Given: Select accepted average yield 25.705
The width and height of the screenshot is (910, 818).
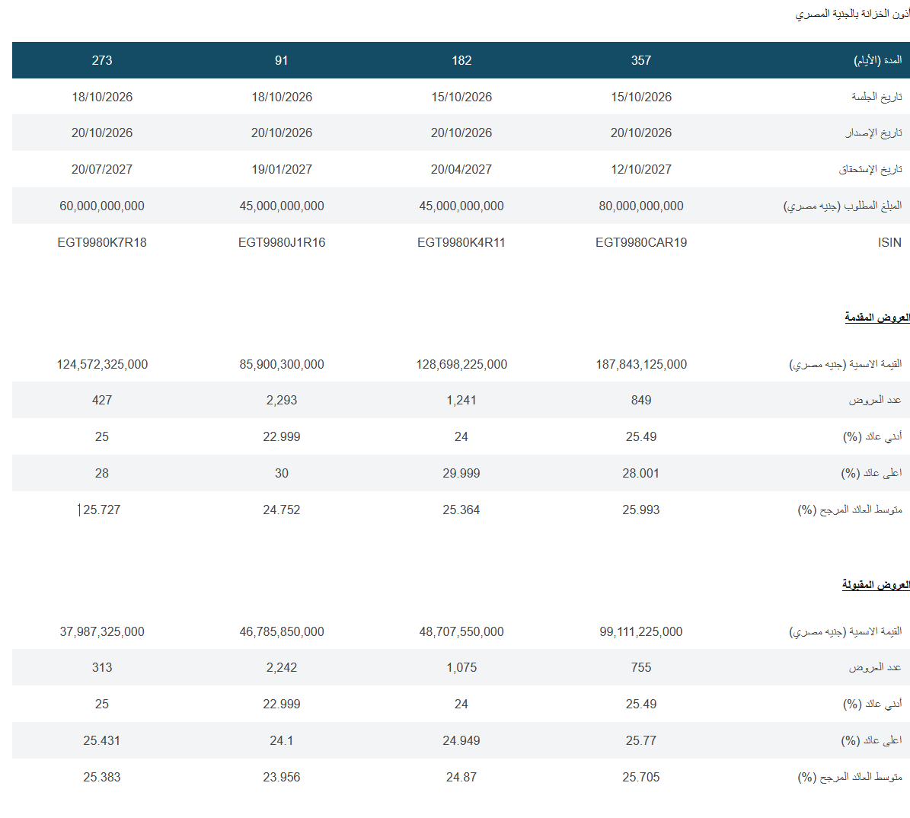Looking at the screenshot, I should (641, 778).
